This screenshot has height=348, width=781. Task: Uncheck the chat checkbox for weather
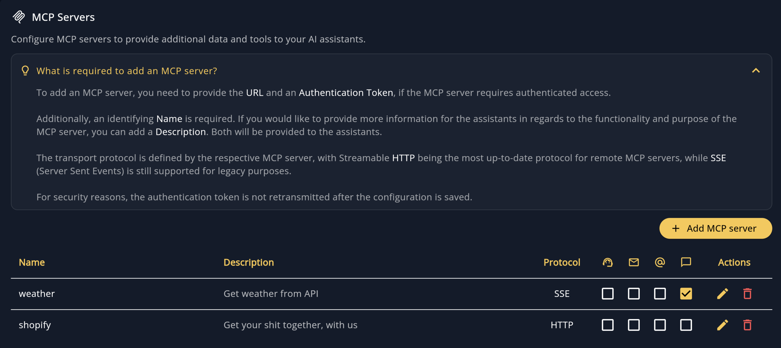tap(686, 294)
